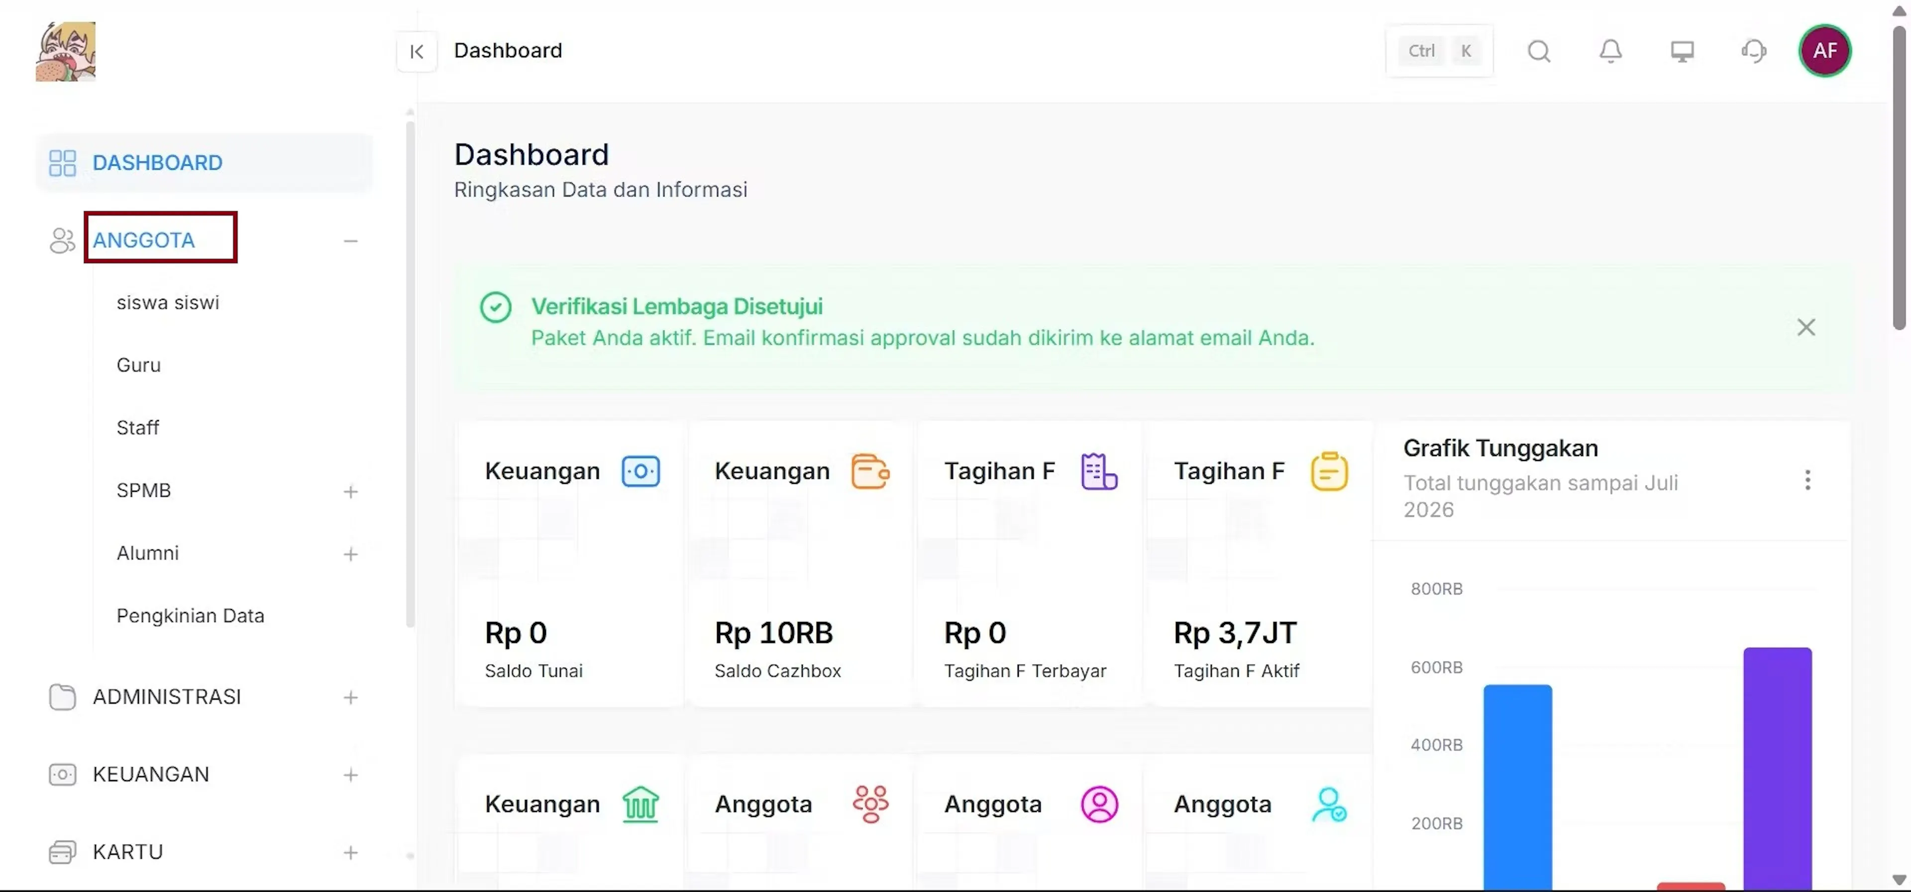Collapse the ANGGOTA menu with minus

pyautogui.click(x=351, y=241)
